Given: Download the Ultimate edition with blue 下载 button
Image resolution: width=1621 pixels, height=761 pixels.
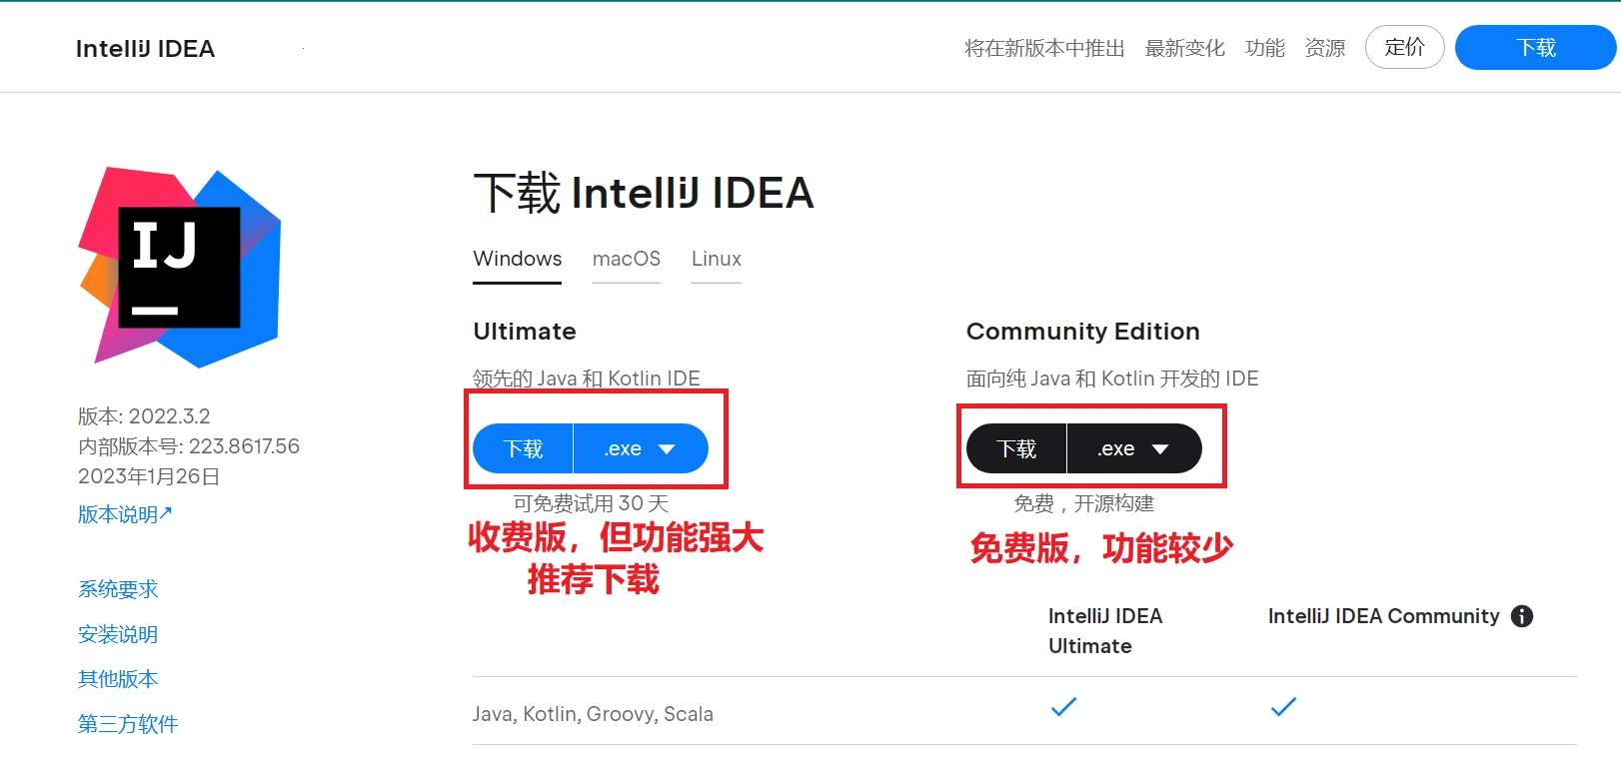Looking at the screenshot, I should pos(523,448).
